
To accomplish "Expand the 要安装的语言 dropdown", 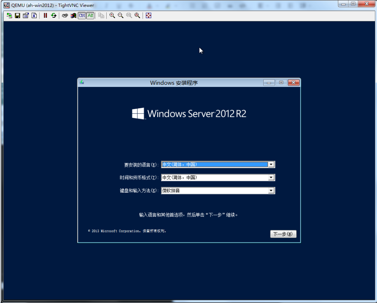I will point(271,164).
